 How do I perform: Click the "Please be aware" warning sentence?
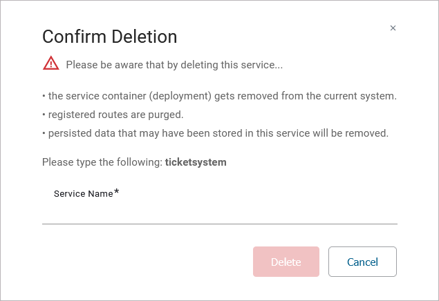pos(174,65)
